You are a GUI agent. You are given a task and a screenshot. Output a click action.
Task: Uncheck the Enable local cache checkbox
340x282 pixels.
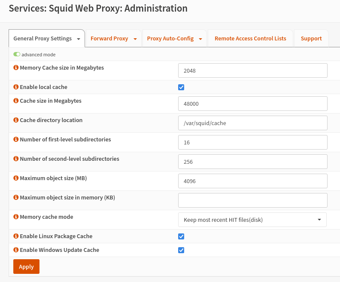coord(181,87)
